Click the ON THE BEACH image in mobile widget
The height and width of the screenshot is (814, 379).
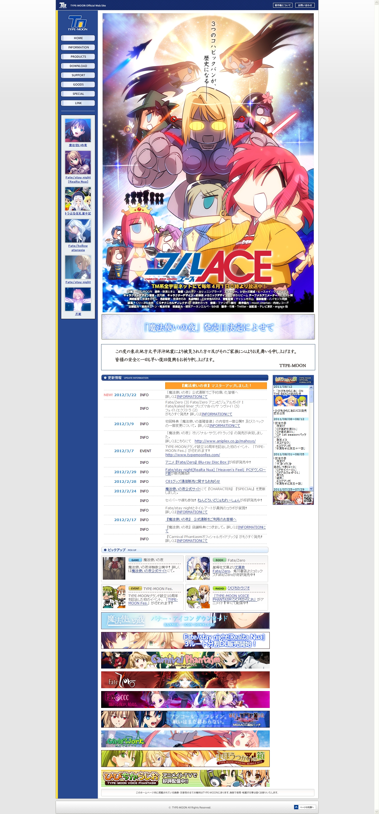click(x=290, y=401)
